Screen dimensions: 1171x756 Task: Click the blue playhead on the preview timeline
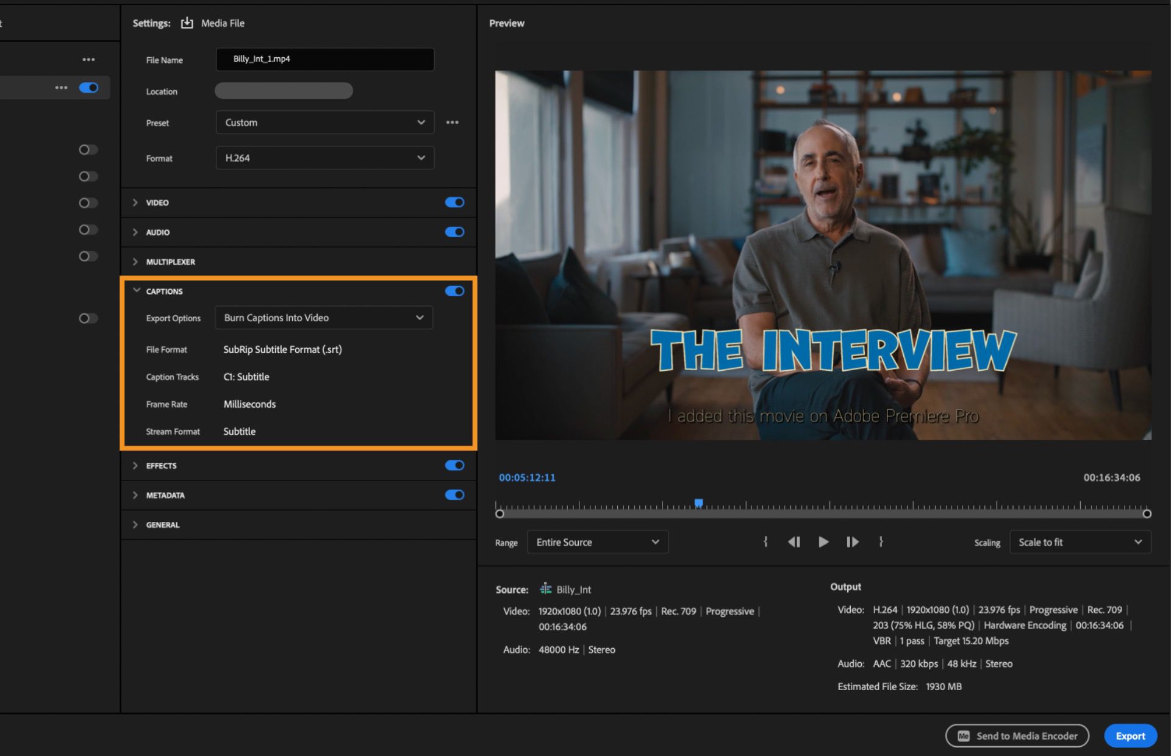point(699,501)
